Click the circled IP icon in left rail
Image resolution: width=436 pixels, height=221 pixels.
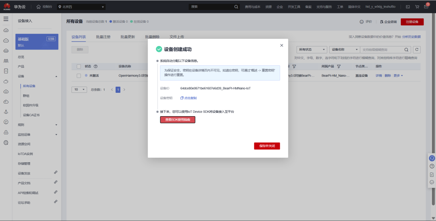[6, 122]
